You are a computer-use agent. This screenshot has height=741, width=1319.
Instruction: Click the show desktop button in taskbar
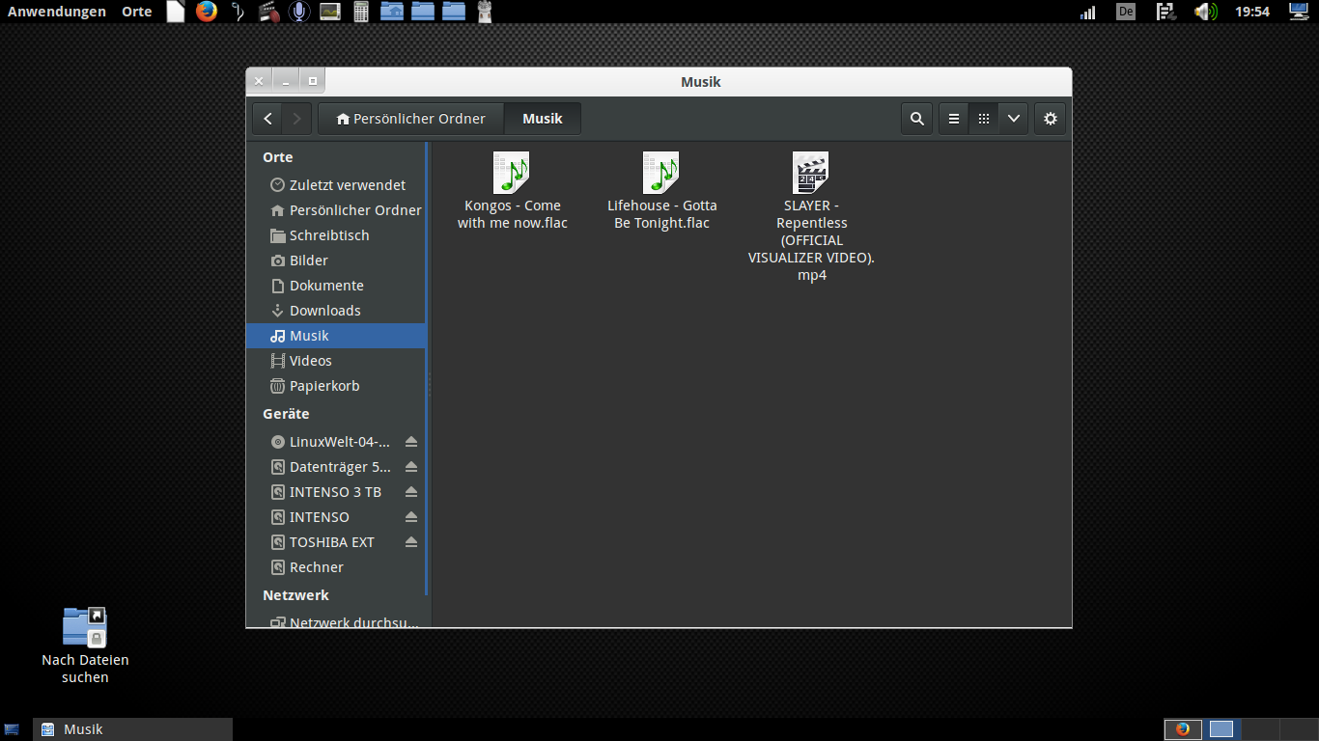coord(12,729)
